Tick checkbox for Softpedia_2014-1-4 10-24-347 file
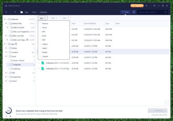The height and width of the screenshot is (121, 173). [x=39, y=63]
